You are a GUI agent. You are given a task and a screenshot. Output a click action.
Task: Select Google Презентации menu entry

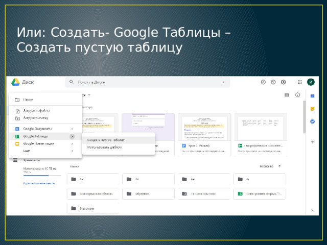(45, 143)
